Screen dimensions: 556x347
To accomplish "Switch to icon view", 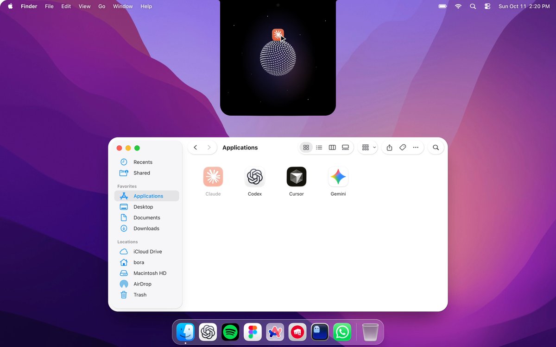I will pyautogui.click(x=306, y=148).
